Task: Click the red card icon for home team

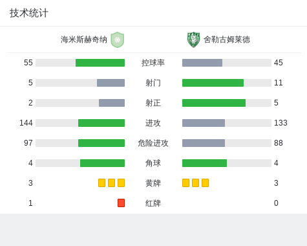Action: (121, 203)
